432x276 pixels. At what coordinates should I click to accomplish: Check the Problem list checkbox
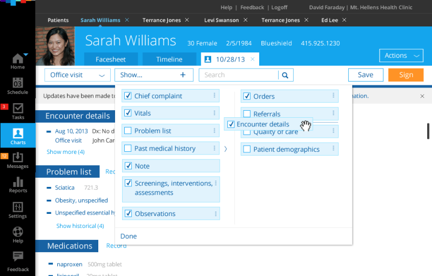tap(128, 130)
